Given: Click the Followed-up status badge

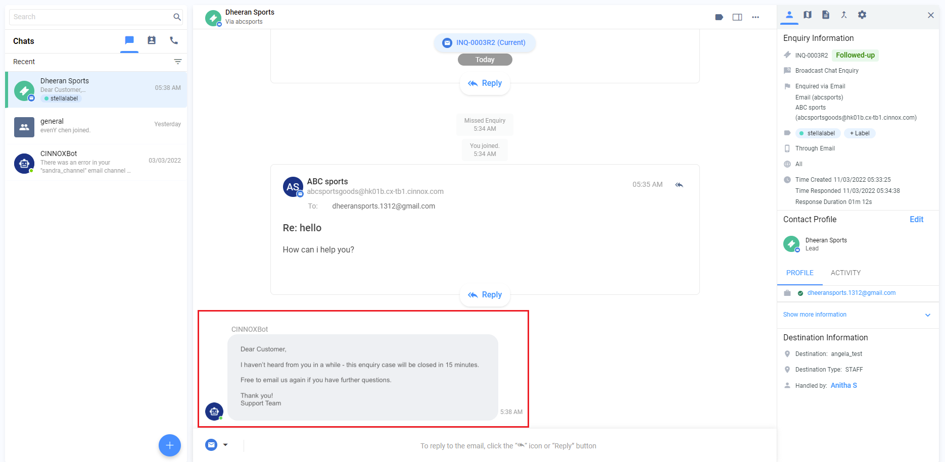Looking at the screenshot, I should coord(856,56).
